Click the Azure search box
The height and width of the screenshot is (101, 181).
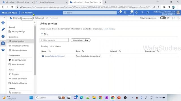[90, 13]
